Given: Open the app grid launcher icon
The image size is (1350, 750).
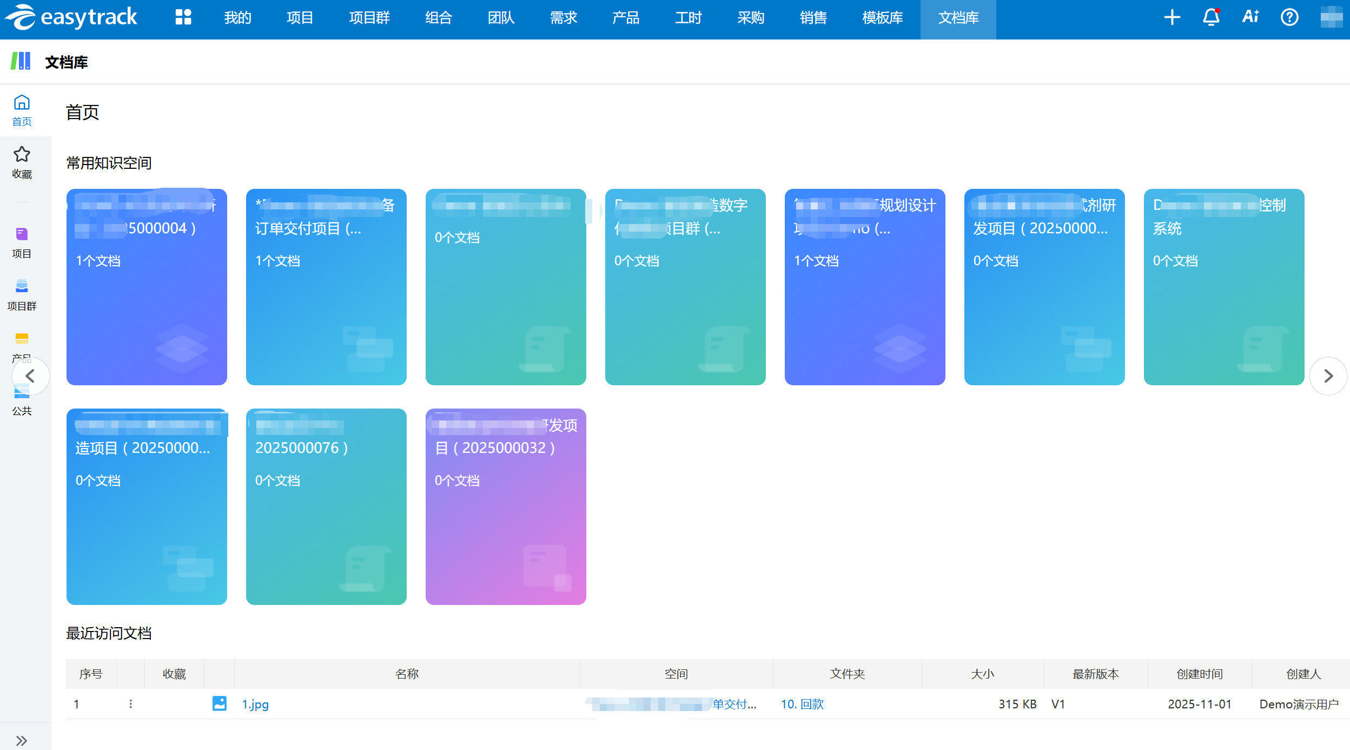Looking at the screenshot, I should [183, 17].
